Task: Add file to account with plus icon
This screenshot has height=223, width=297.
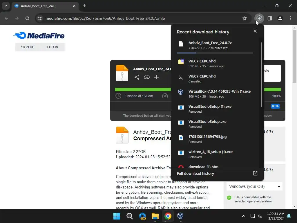Action: pos(156,77)
